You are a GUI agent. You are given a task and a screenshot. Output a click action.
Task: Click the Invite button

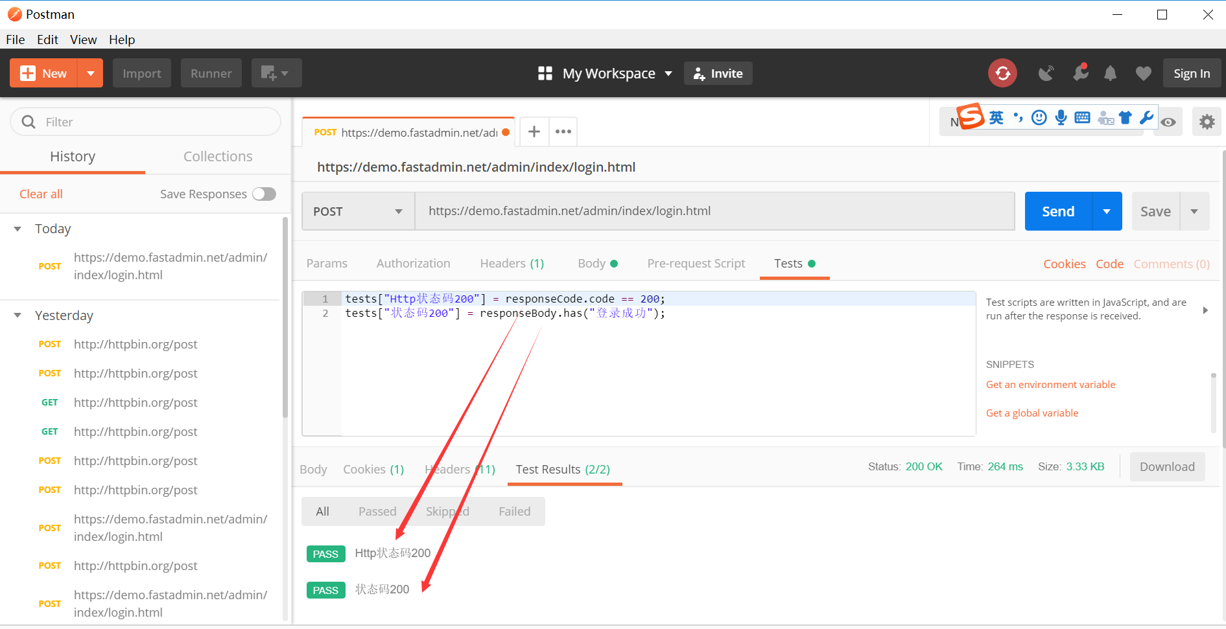tap(718, 73)
